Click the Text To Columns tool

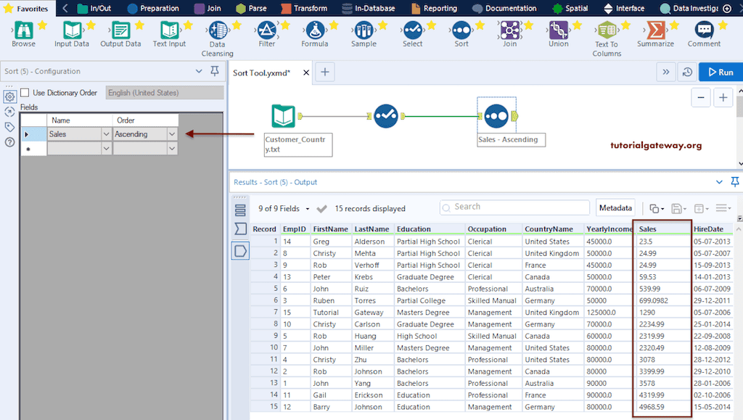point(607,30)
